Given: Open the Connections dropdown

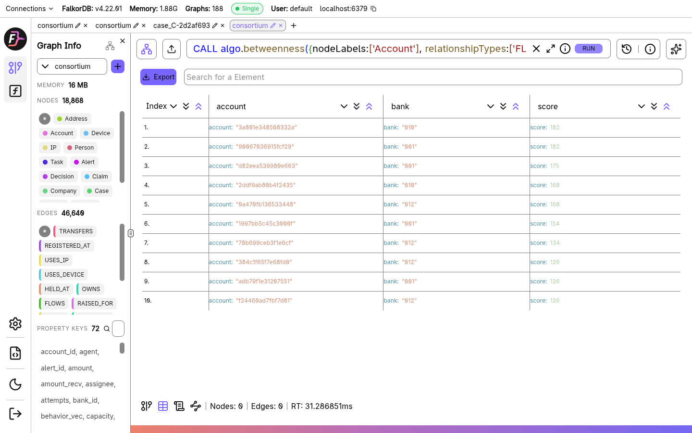Looking at the screenshot, I should (x=29, y=9).
